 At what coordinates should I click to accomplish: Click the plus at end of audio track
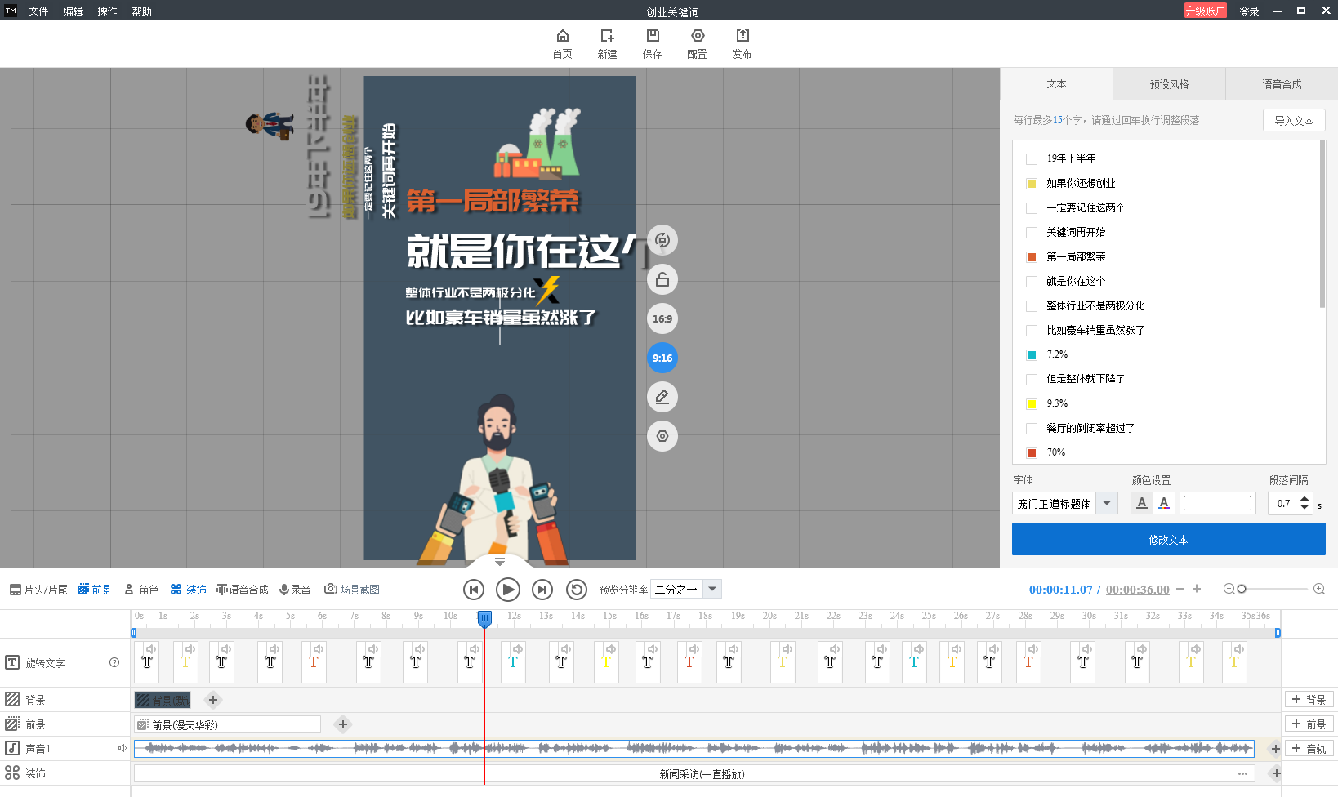1275,749
